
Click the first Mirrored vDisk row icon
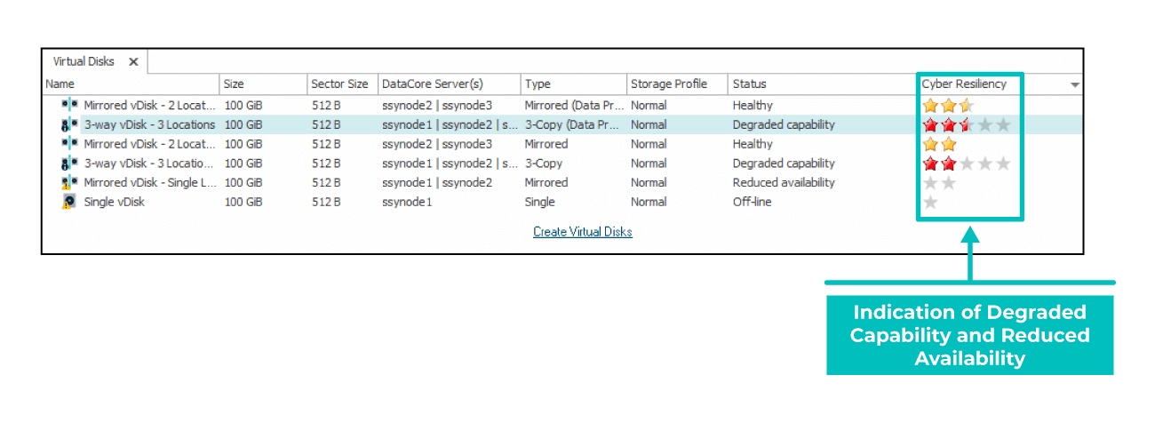70,105
